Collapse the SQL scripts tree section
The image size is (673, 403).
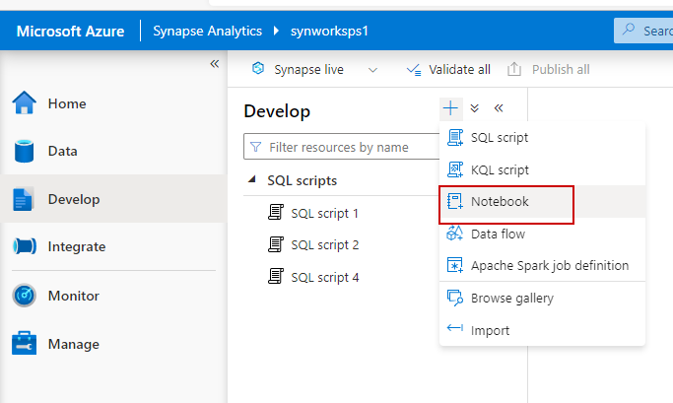(252, 180)
